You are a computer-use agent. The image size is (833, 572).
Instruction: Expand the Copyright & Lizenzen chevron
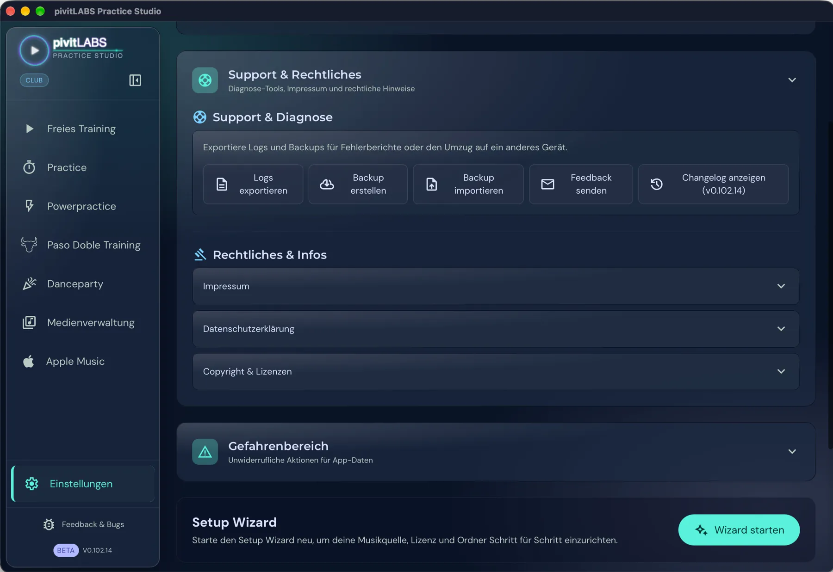pos(781,371)
